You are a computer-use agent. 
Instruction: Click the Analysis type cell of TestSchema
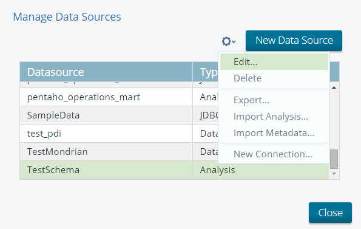pyautogui.click(x=217, y=170)
